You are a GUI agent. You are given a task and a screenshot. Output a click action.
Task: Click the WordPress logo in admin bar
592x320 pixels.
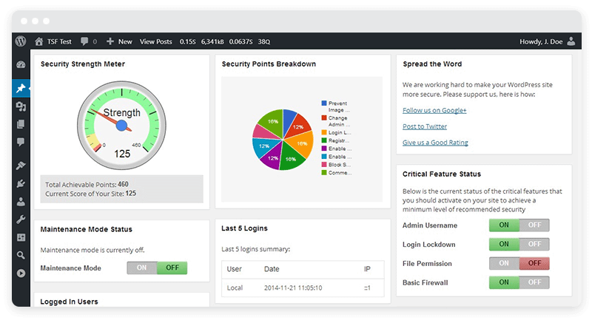coord(21,41)
